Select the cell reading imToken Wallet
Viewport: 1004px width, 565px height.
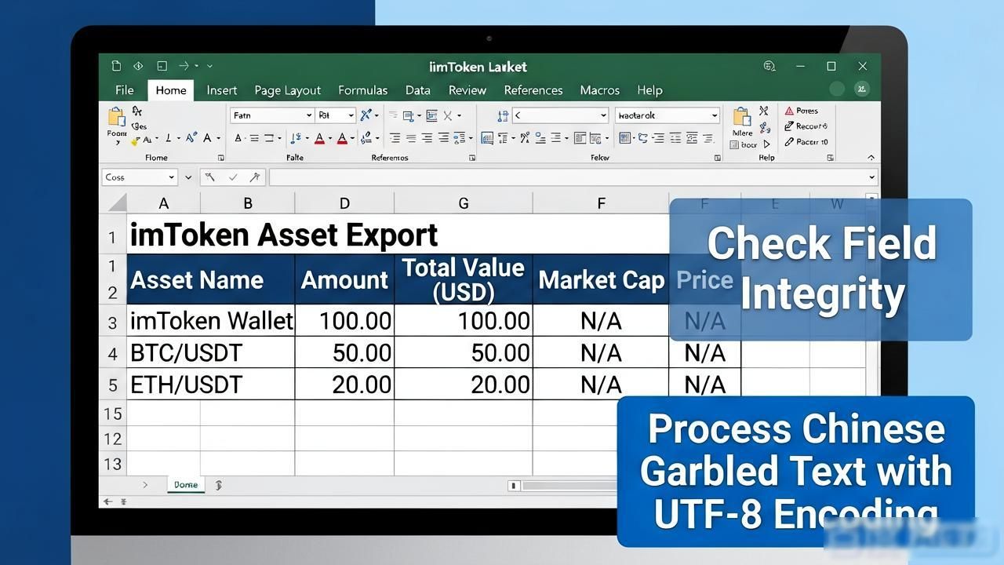pos(211,320)
